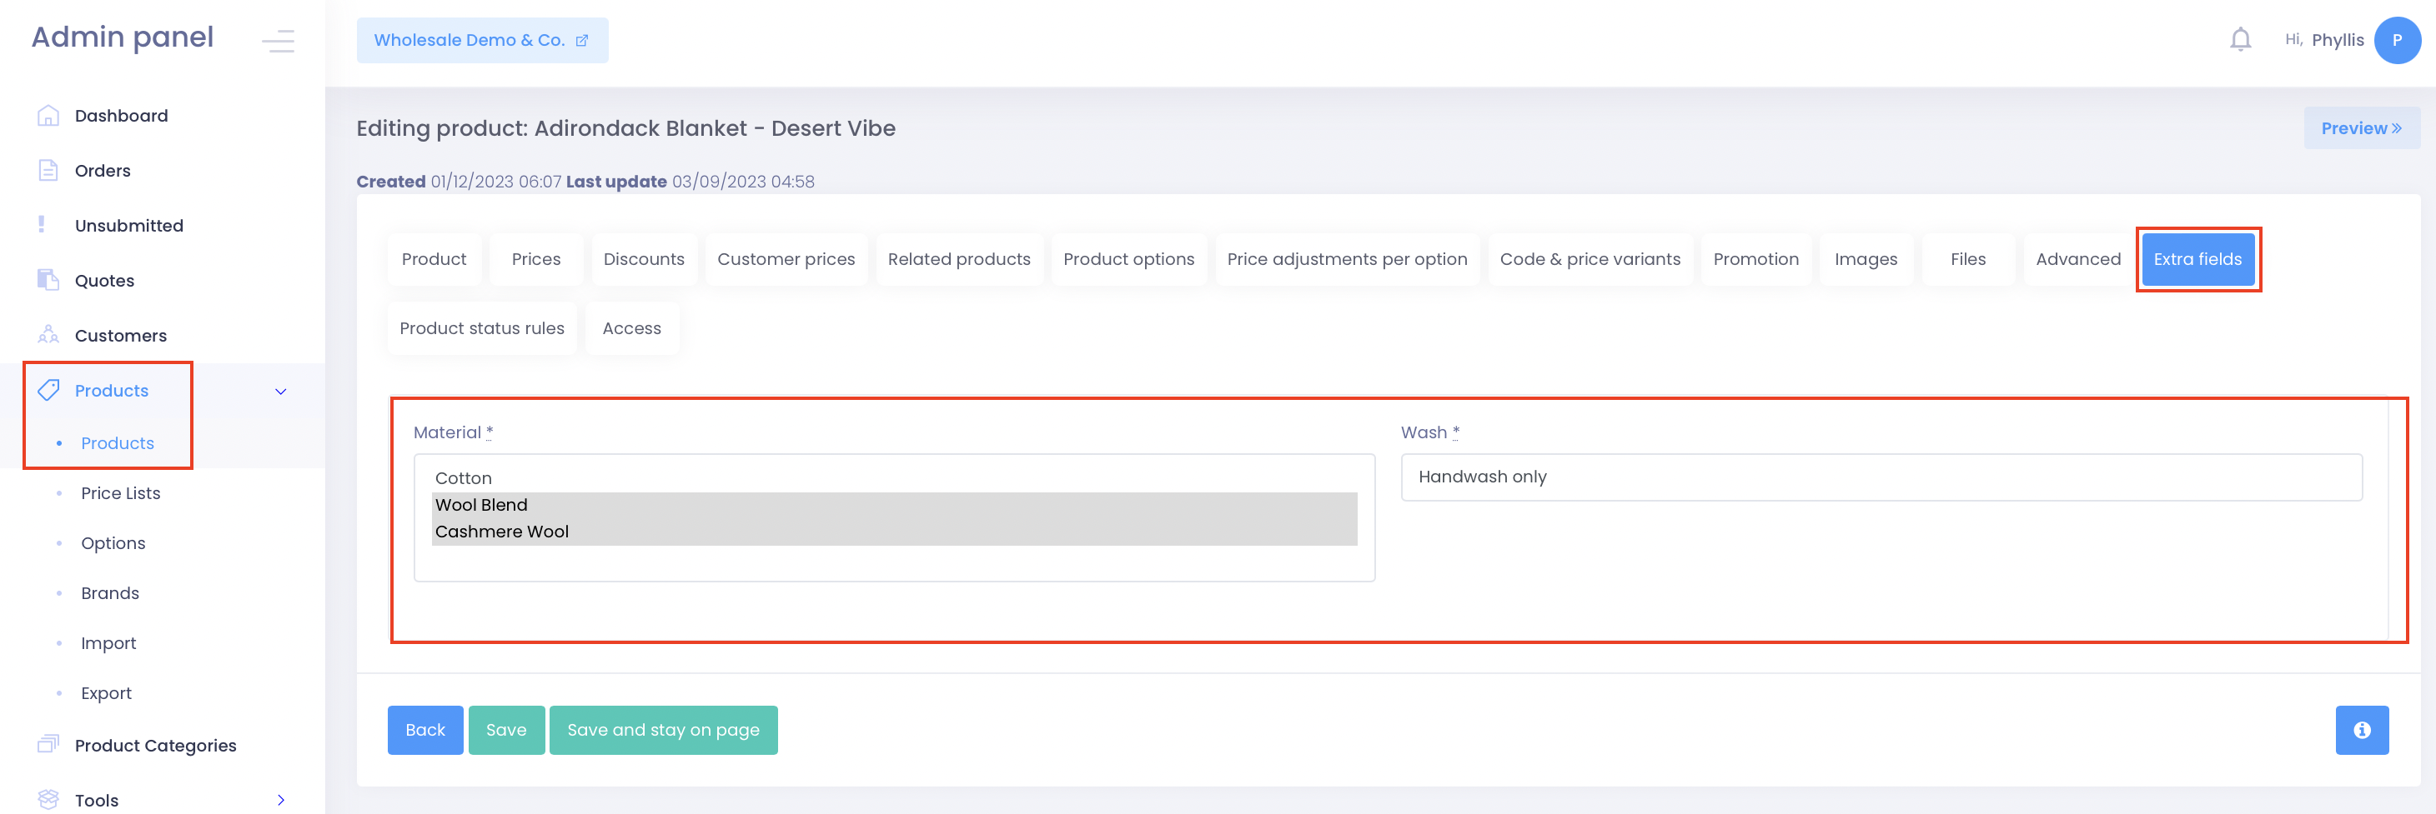Open the Product options tab
This screenshot has width=2436, height=814.
(x=1128, y=259)
